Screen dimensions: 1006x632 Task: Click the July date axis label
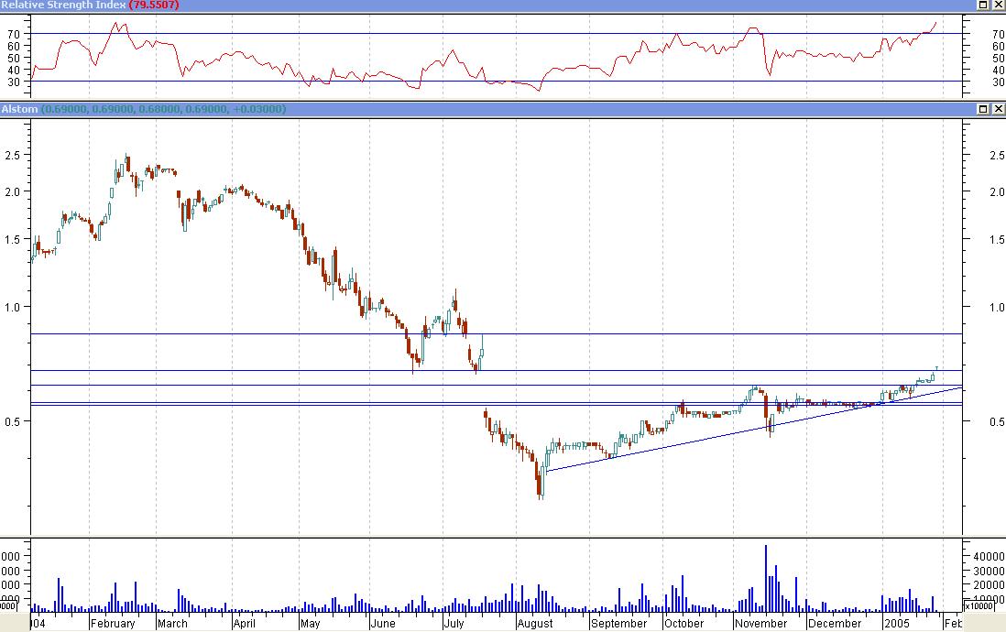454,623
